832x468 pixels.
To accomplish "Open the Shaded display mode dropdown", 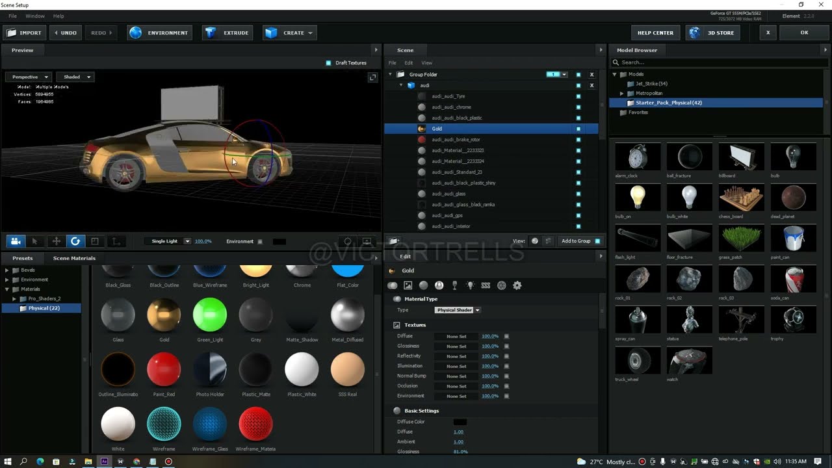I will pyautogui.click(x=76, y=77).
